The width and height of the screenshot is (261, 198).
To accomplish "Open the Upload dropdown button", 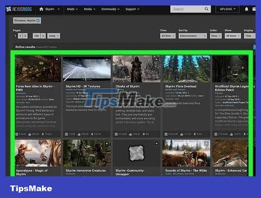I will pos(227,9).
